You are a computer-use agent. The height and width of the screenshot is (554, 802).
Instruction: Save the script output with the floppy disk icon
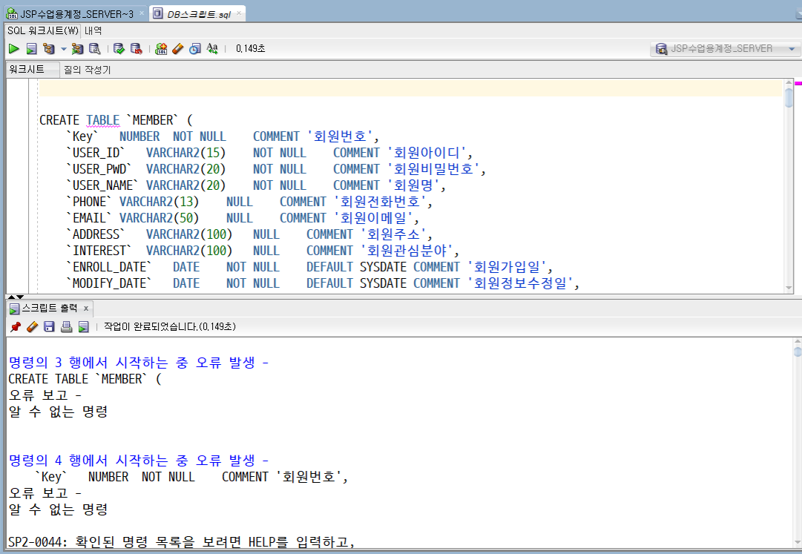click(x=49, y=326)
